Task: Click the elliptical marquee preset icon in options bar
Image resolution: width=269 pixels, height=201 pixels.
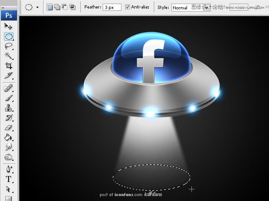Action: pyautogui.click(x=29, y=7)
